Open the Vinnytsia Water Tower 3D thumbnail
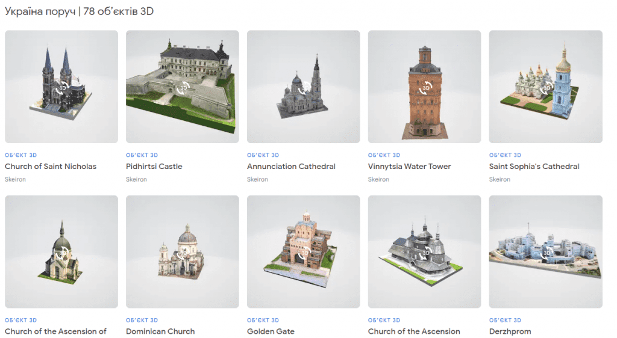 pyautogui.click(x=424, y=87)
